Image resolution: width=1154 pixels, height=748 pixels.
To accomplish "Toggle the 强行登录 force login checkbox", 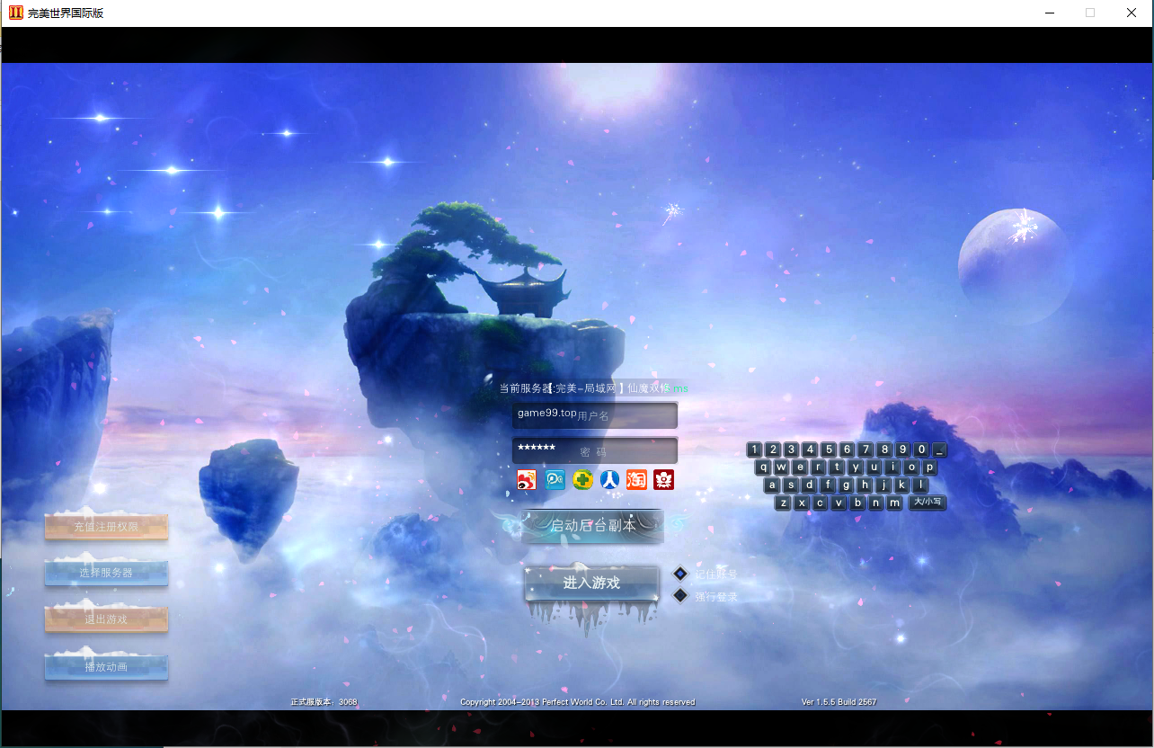I will [x=680, y=595].
